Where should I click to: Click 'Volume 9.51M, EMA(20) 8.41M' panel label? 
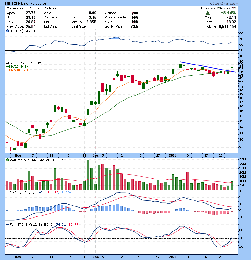point(37,160)
